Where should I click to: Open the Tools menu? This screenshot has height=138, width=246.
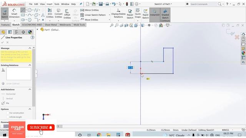tap(57, 4)
